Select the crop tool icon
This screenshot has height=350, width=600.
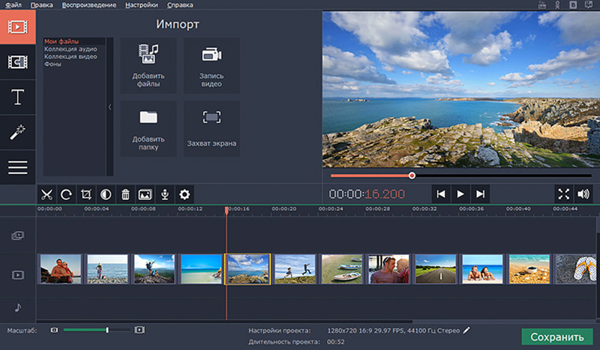(85, 194)
